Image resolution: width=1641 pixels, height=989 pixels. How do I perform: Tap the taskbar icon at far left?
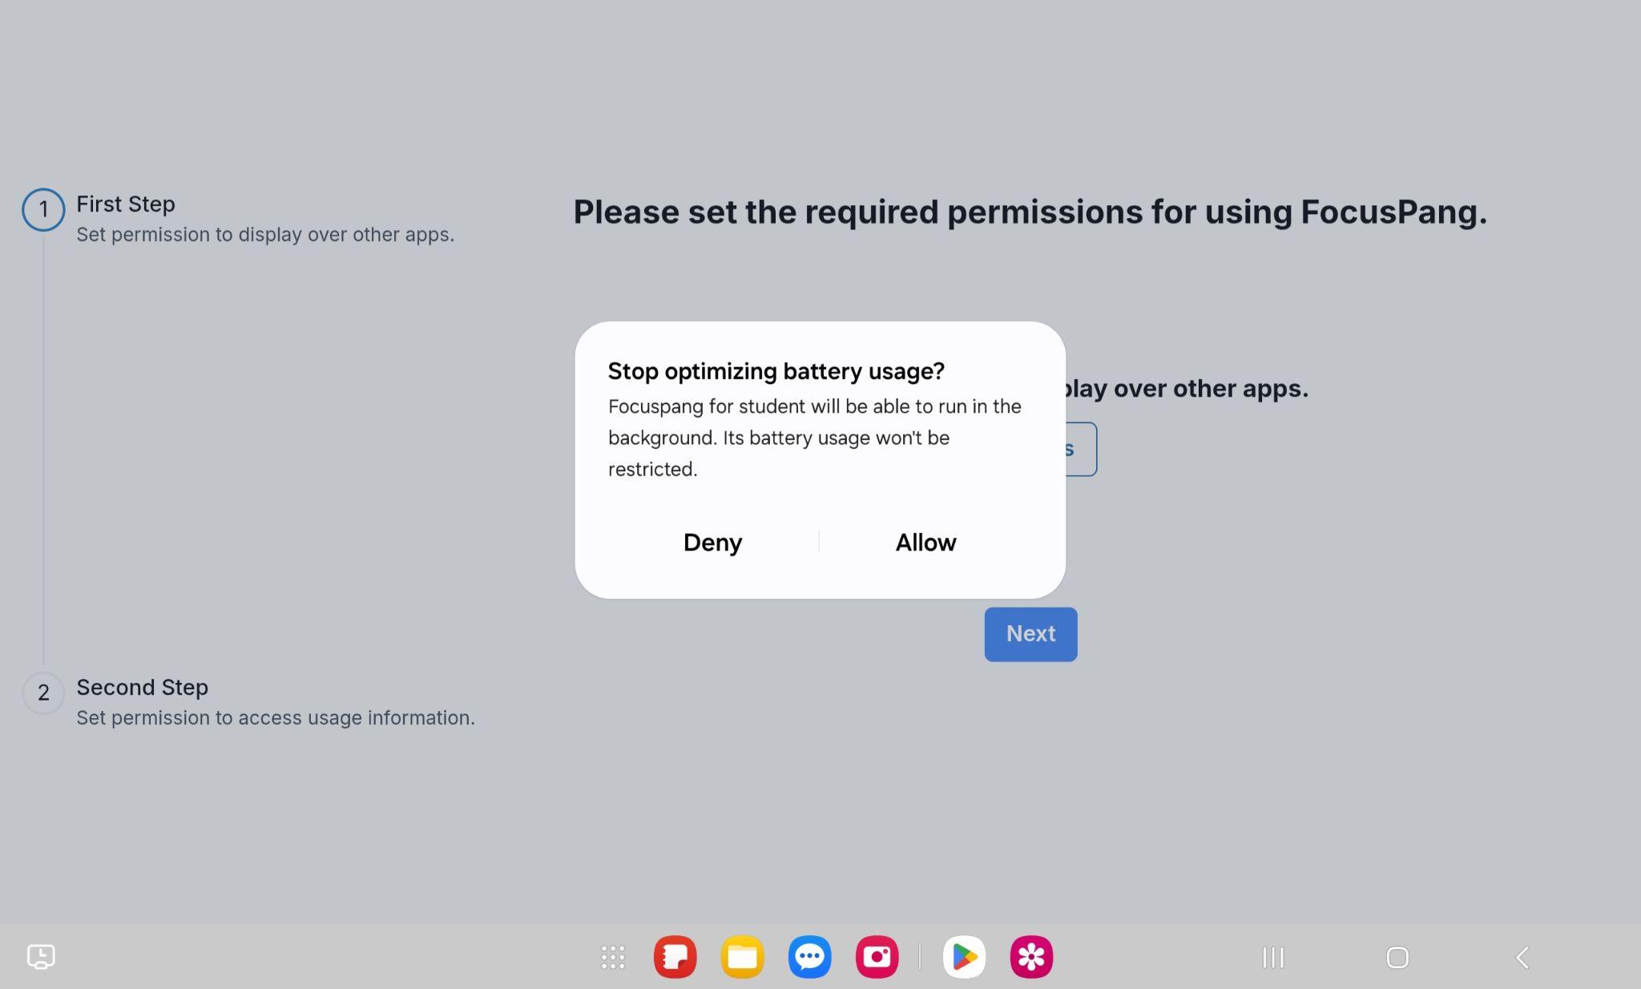(x=41, y=957)
